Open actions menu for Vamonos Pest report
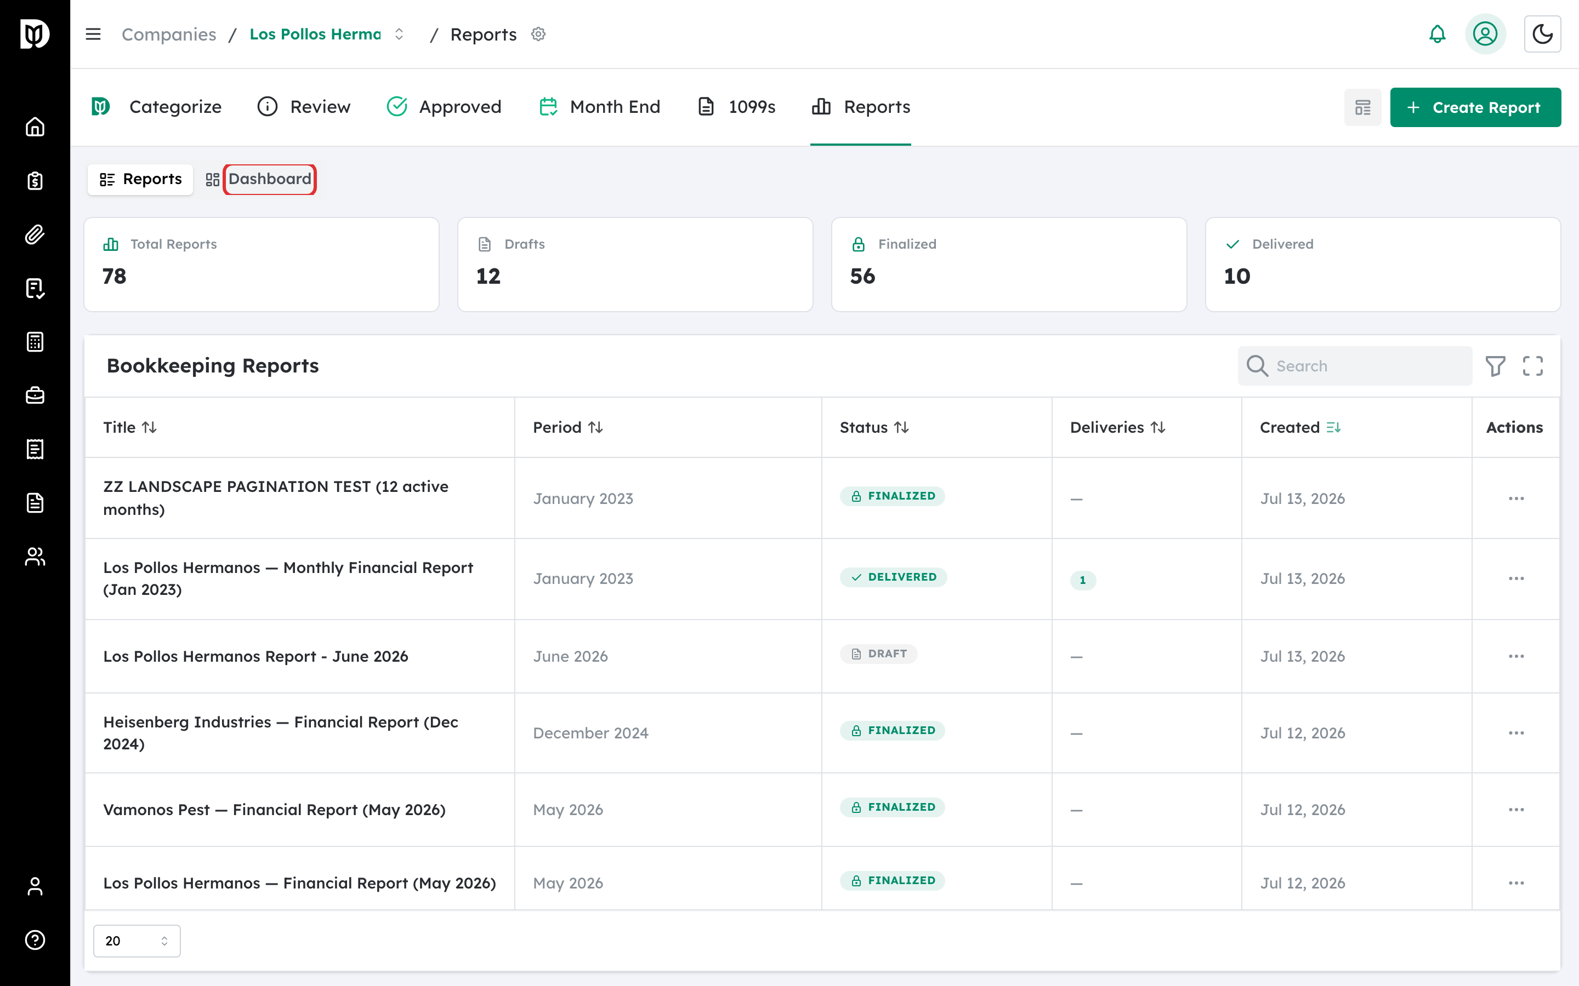This screenshot has height=986, width=1579. pyautogui.click(x=1516, y=809)
